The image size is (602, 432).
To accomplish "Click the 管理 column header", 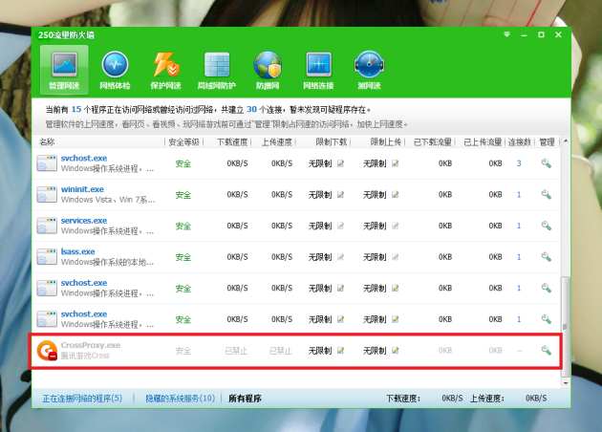I will click(547, 142).
